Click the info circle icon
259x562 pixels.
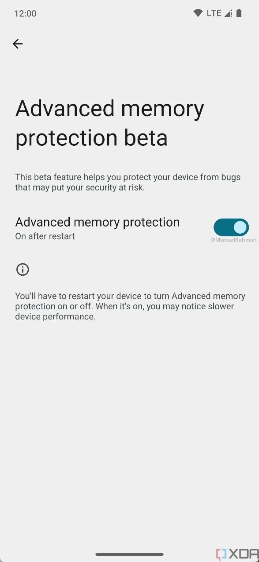[x=23, y=270]
